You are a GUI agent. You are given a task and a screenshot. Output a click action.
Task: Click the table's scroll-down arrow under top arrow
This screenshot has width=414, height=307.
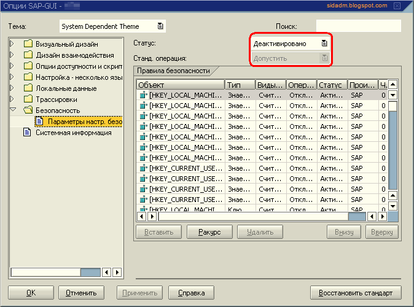[393, 95]
